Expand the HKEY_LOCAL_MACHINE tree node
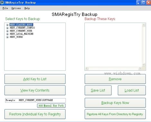This screenshot has height=122, width=151. [7, 34]
